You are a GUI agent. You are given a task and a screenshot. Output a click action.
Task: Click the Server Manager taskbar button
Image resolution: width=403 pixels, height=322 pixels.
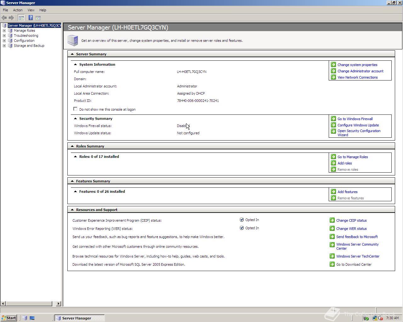pos(80,318)
